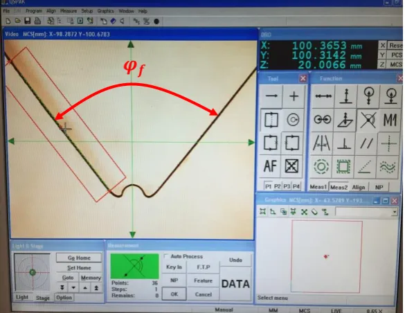Click the Save floppy disk icon
The width and height of the screenshot is (405, 313).
tap(28, 21)
